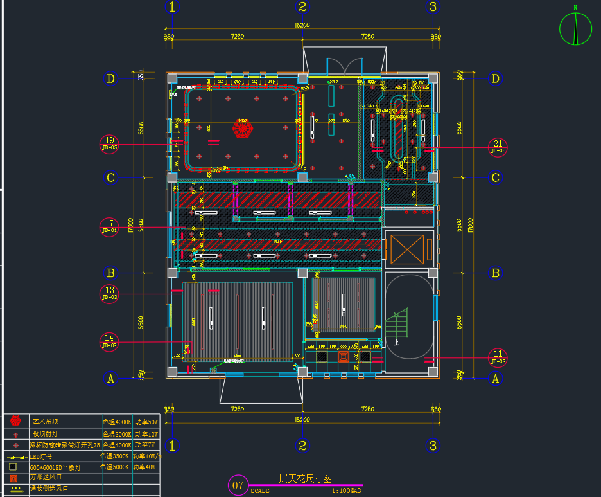Click the 功率7W legend cell

click(x=144, y=444)
